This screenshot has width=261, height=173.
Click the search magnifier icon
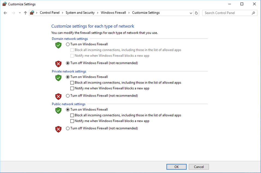coord(253,13)
